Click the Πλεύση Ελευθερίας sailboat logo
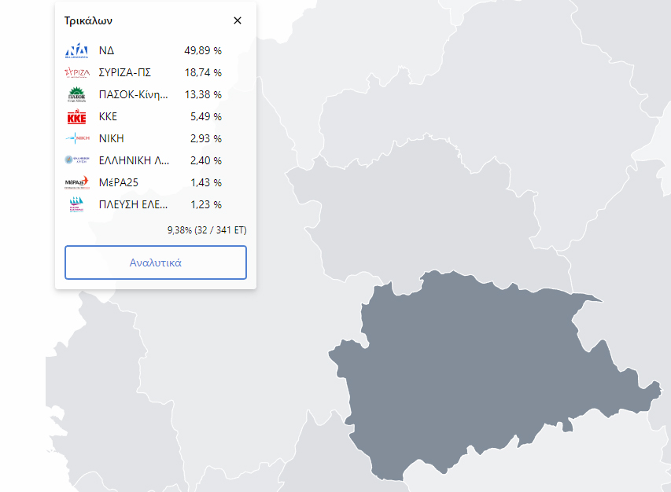 (76, 205)
